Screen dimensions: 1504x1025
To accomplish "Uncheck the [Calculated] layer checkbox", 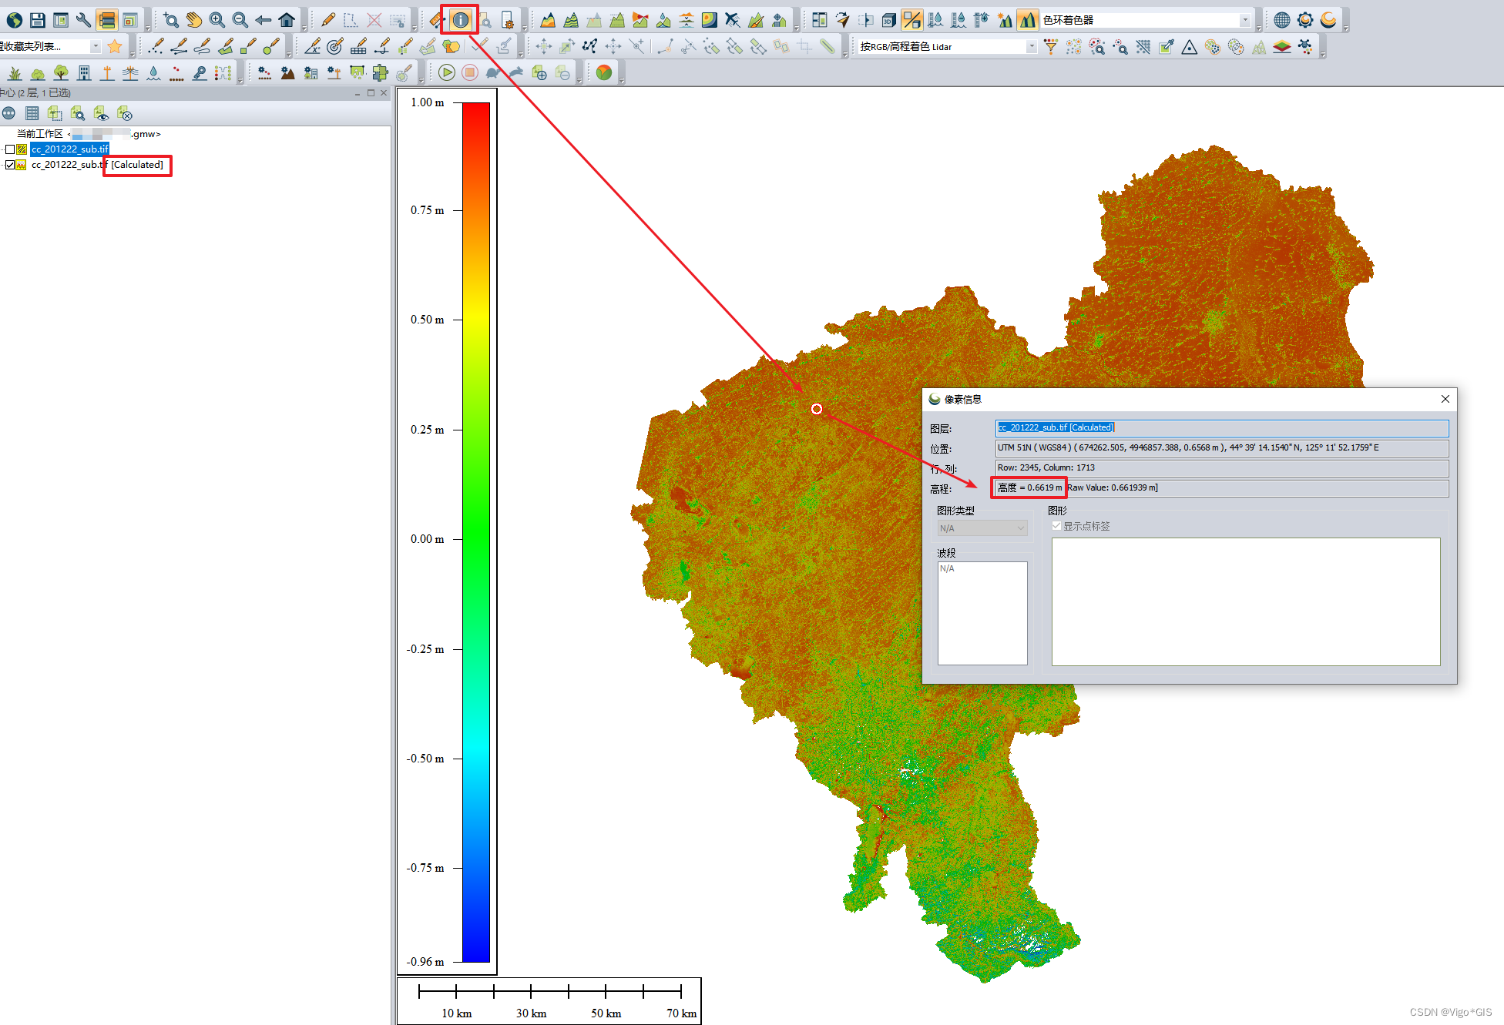I will pos(10,165).
